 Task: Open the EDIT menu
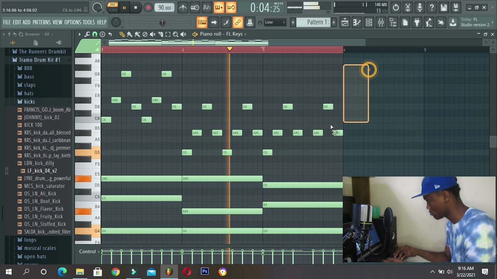click(x=17, y=22)
